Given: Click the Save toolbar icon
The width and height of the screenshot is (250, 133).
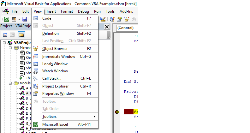Looking at the screenshot, I should [25, 19].
